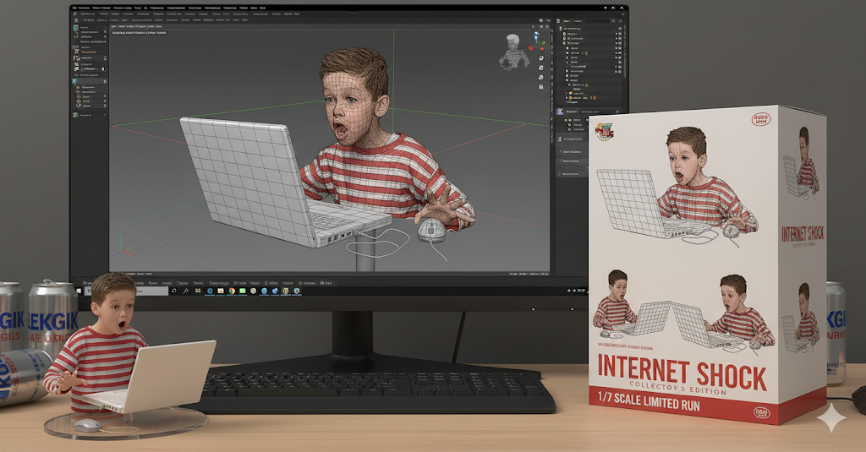
Task: Toggle the properties panel pin icon
Action: click(617, 112)
